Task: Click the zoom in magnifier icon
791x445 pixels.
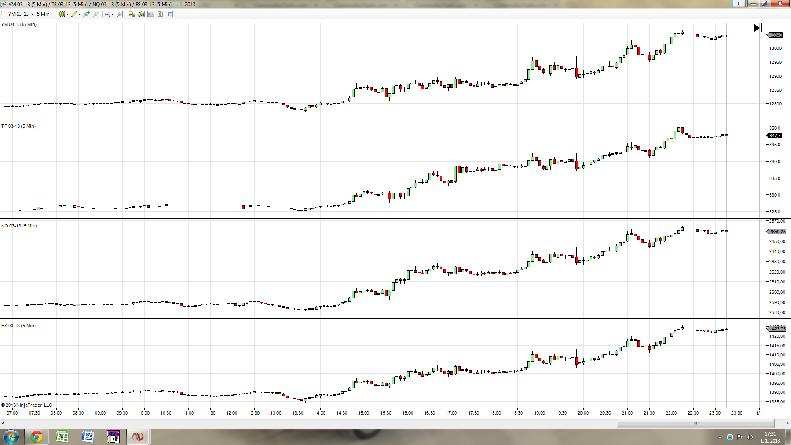Action: point(86,14)
